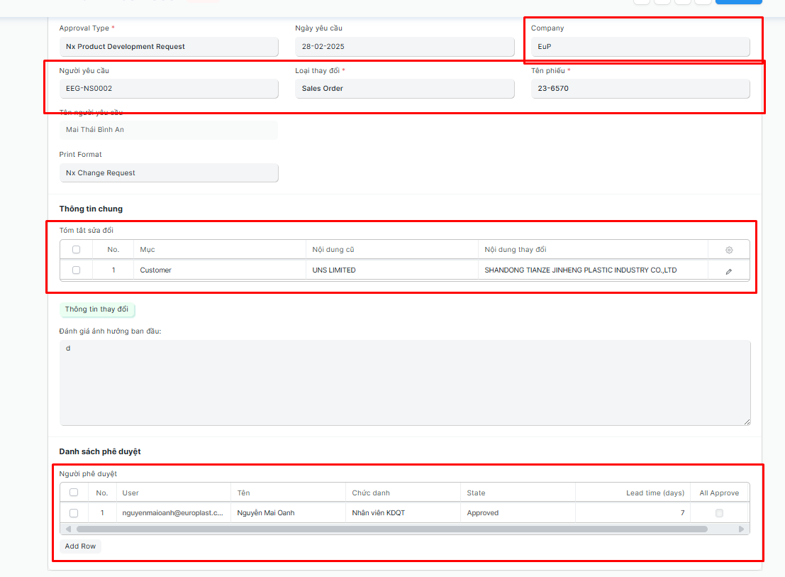This screenshot has height=577, width=785.
Task: Select the Customer row checkbox
Action: 77,270
